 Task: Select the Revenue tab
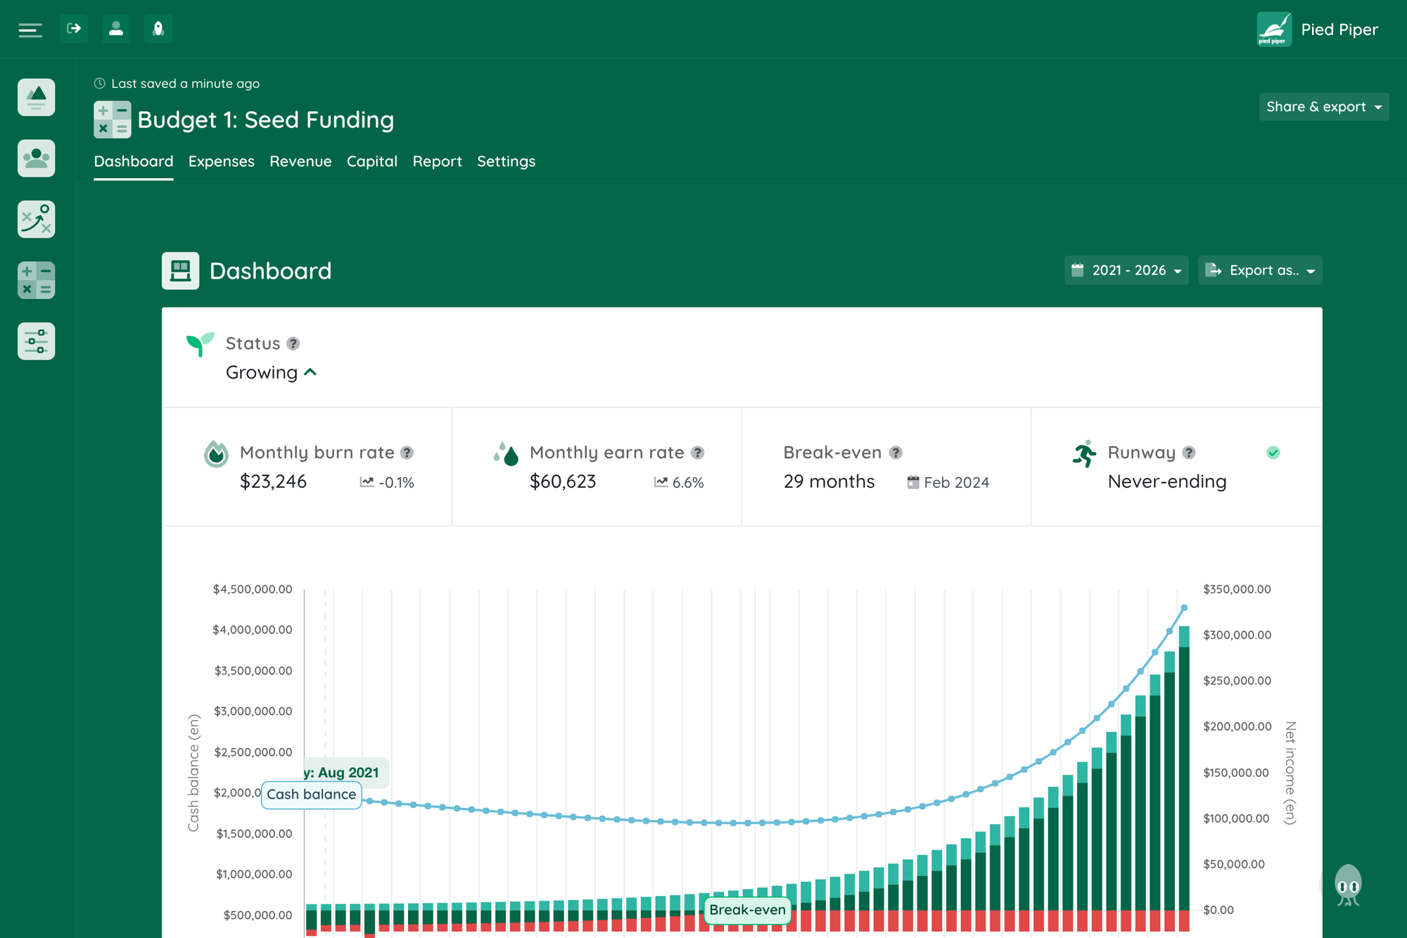300,161
